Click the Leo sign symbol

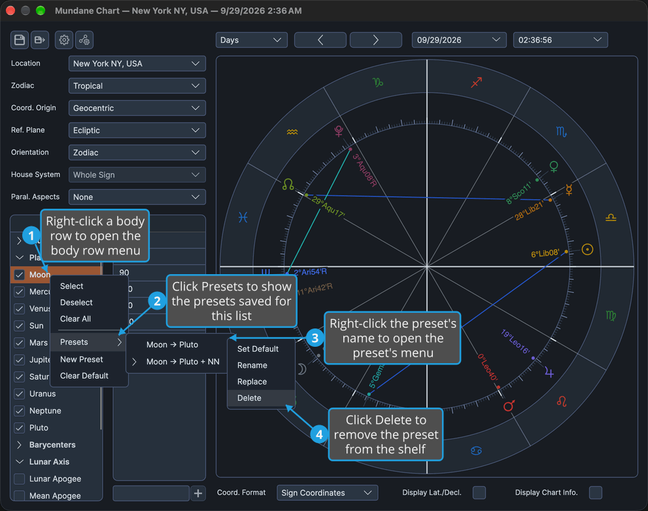click(x=562, y=401)
